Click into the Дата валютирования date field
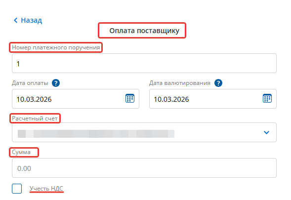Screen dimensions: 291x200 coord(213,99)
